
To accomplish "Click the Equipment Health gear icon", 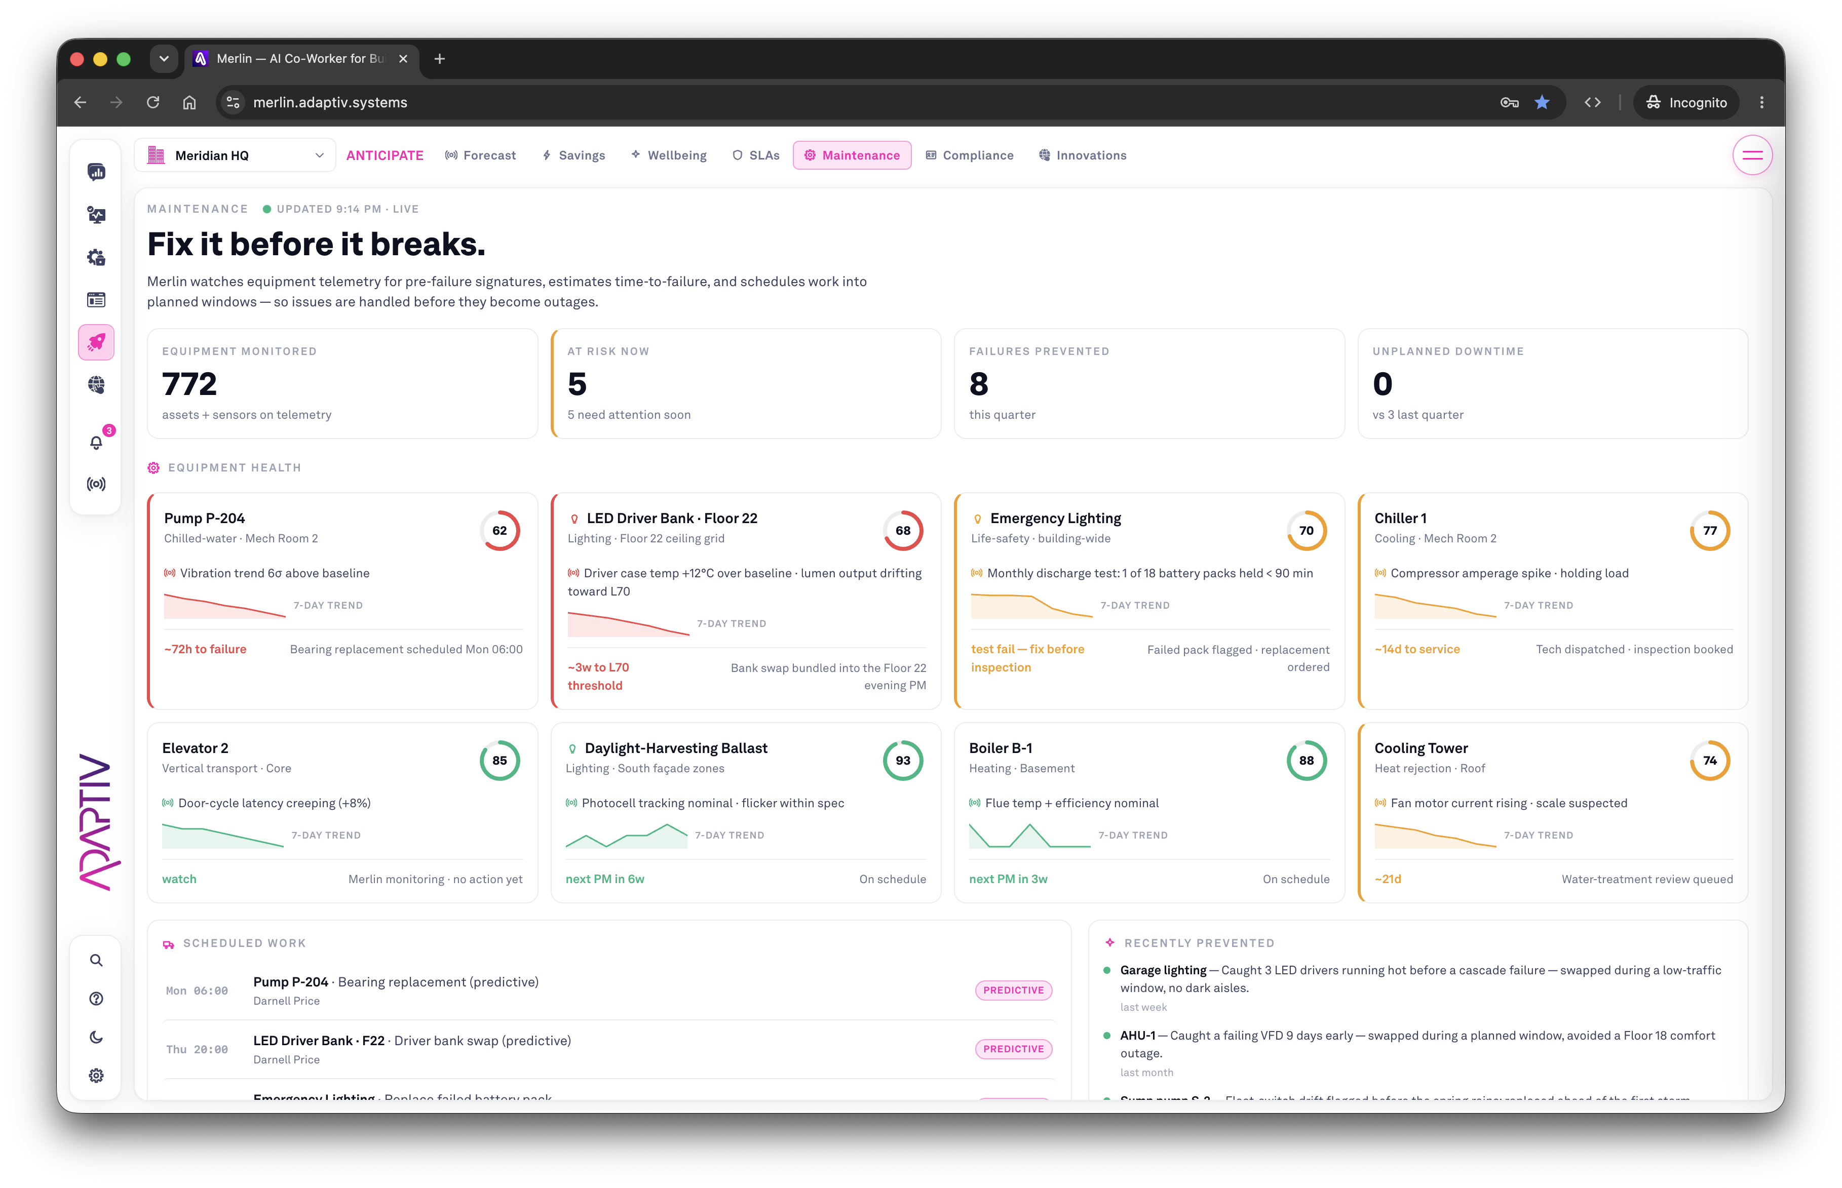I will (153, 467).
